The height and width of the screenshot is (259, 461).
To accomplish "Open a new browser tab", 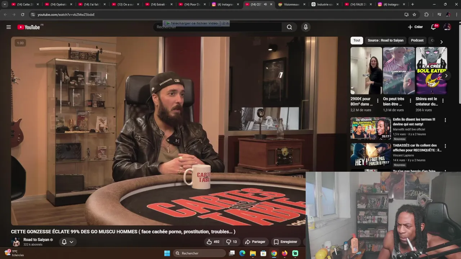I will pyautogui.click(x=412, y=4).
